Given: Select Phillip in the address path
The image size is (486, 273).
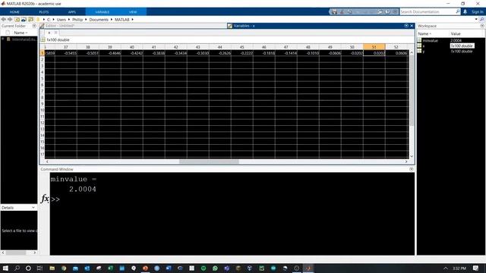Looking at the screenshot, I should point(77,20).
